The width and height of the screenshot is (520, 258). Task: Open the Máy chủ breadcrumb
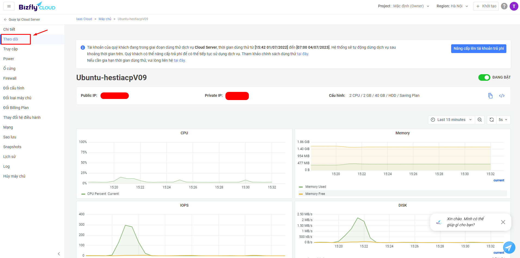105,19
